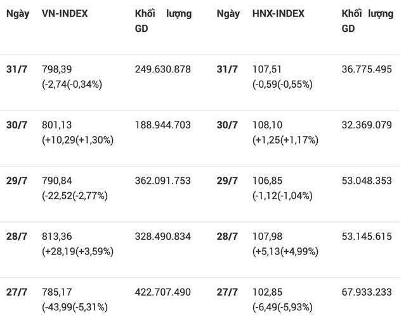
Task: Click the HNX-INDEX change (+1,25(+1,17%)
Action: (x=285, y=140)
